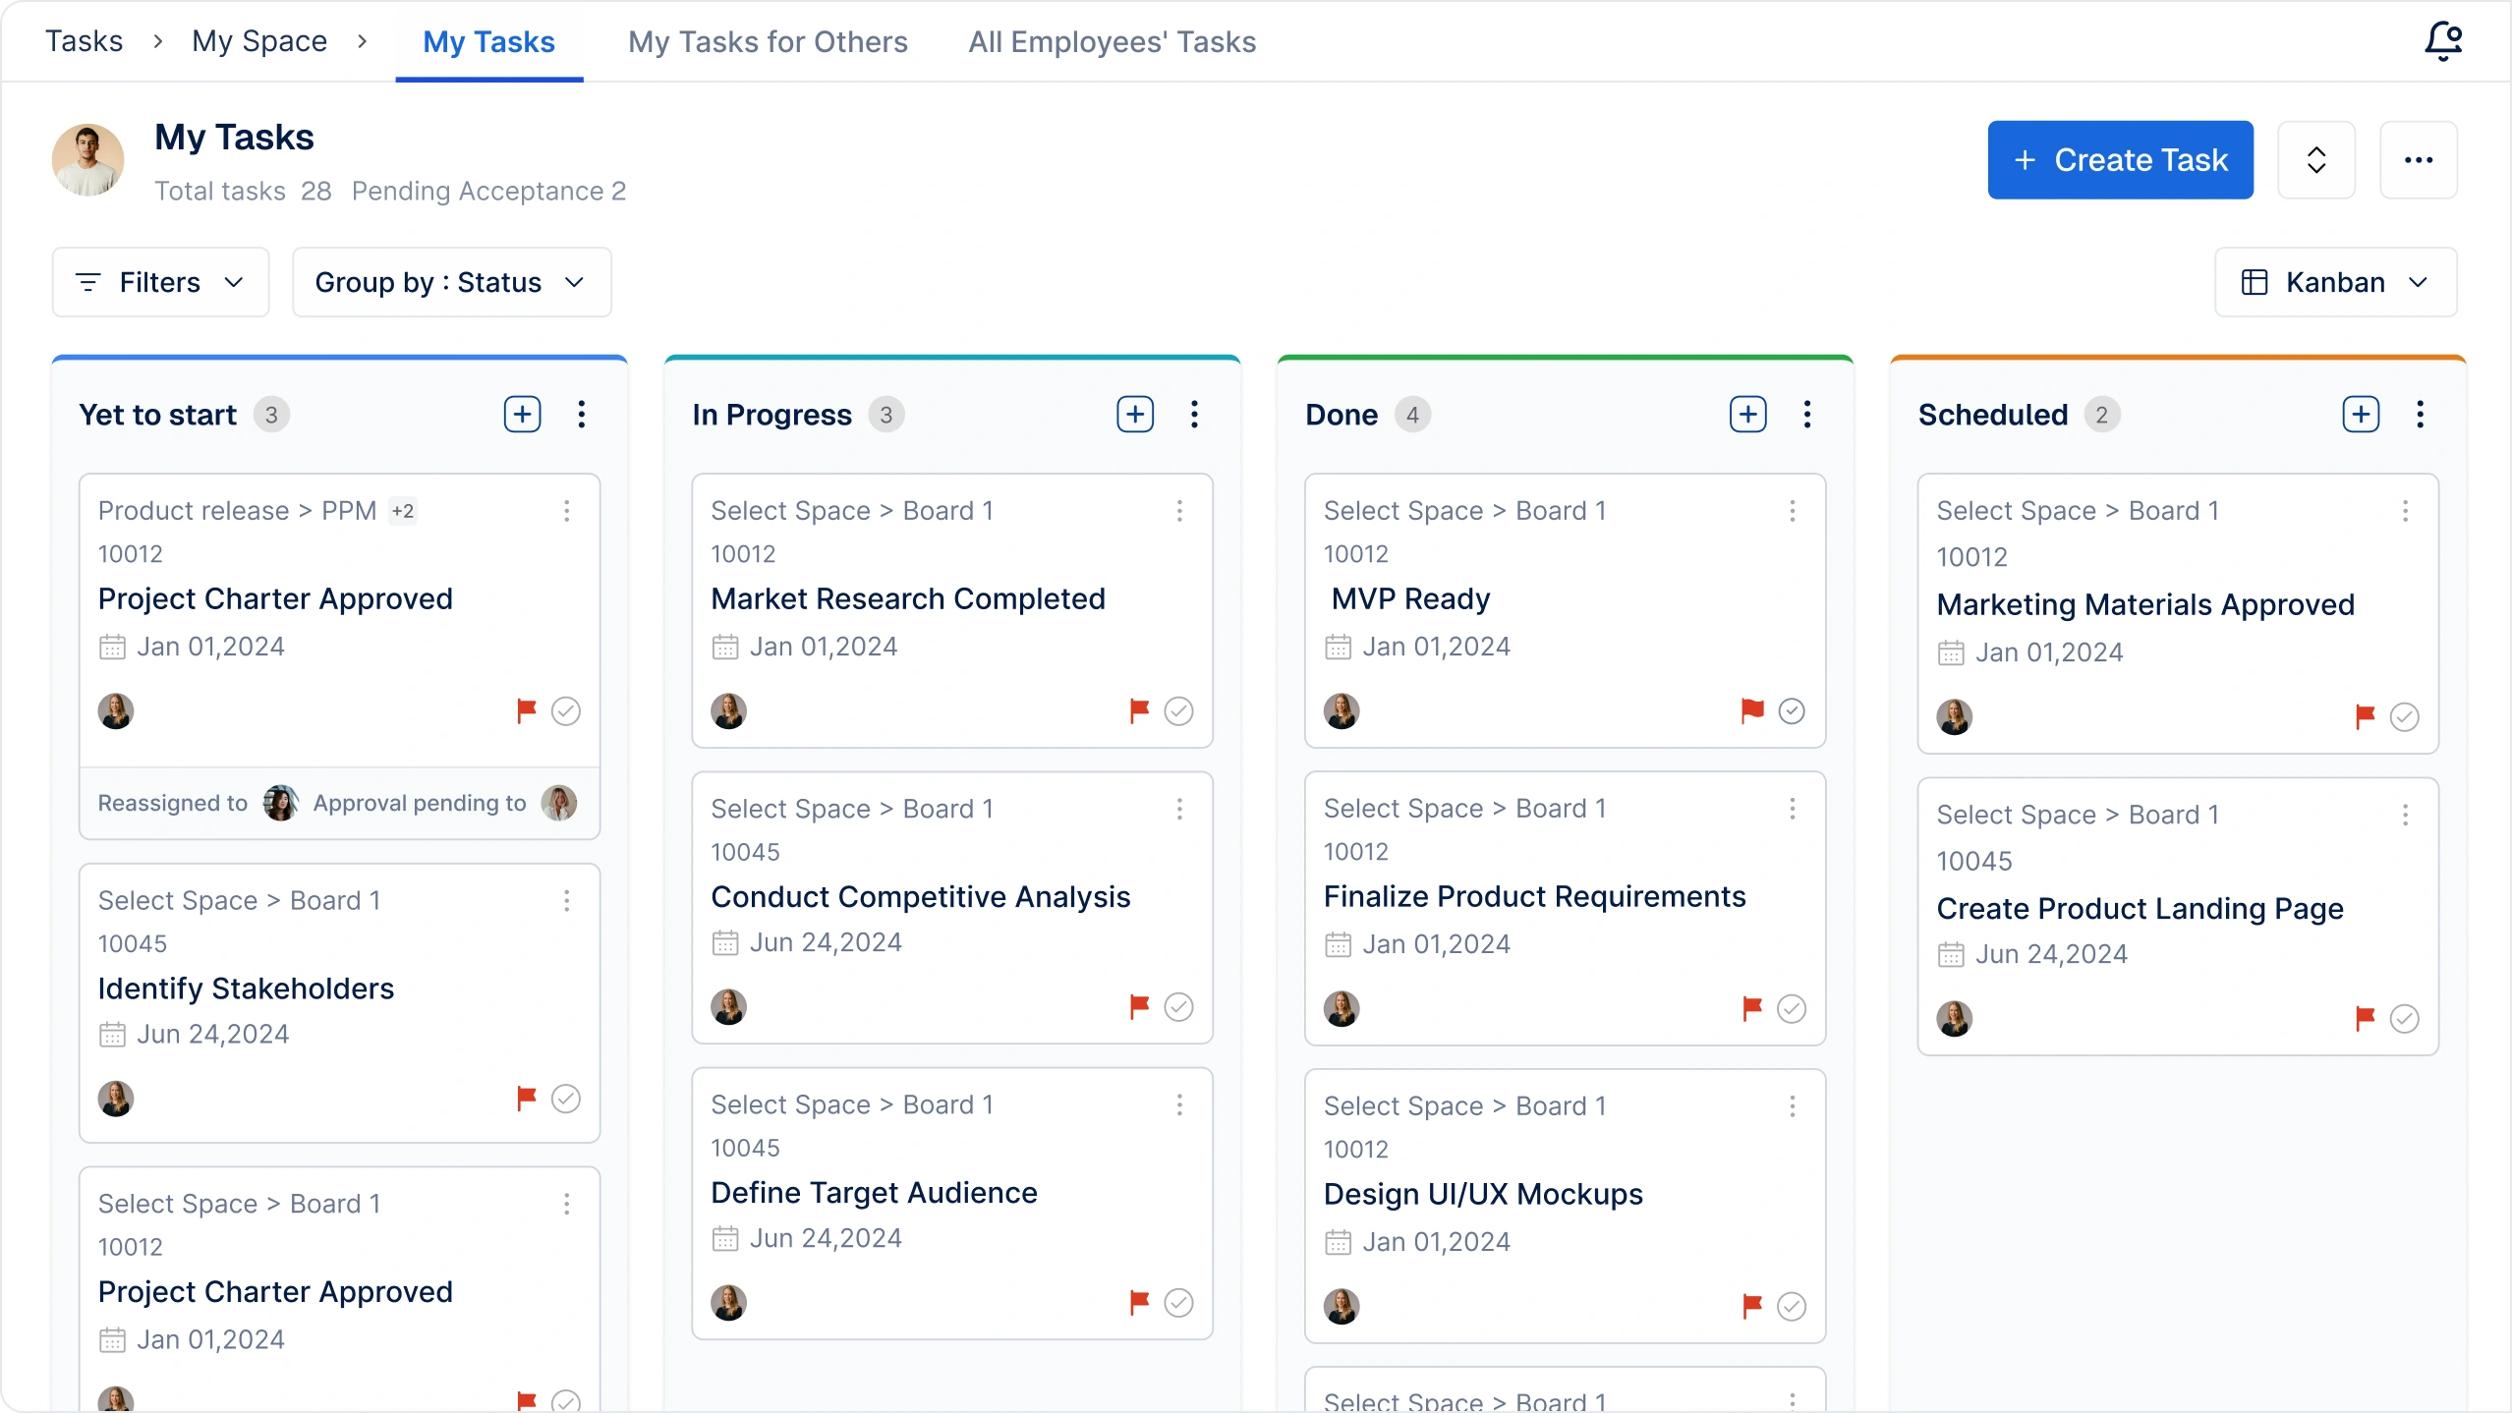Expand the Filters dropdown
The width and height of the screenshot is (2512, 1413).
pos(160,282)
